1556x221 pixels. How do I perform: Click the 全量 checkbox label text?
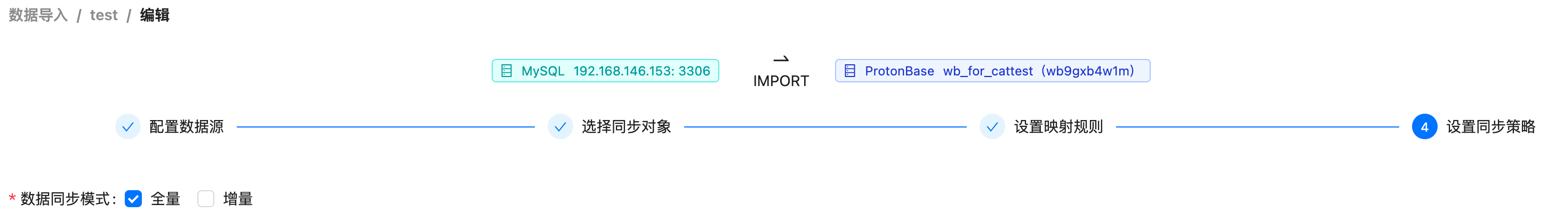tap(165, 199)
